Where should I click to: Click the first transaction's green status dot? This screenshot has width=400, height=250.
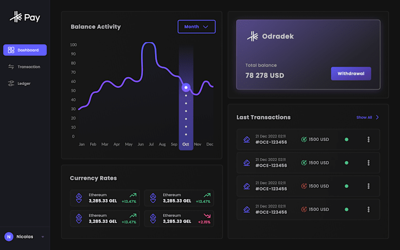tap(346, 139)
